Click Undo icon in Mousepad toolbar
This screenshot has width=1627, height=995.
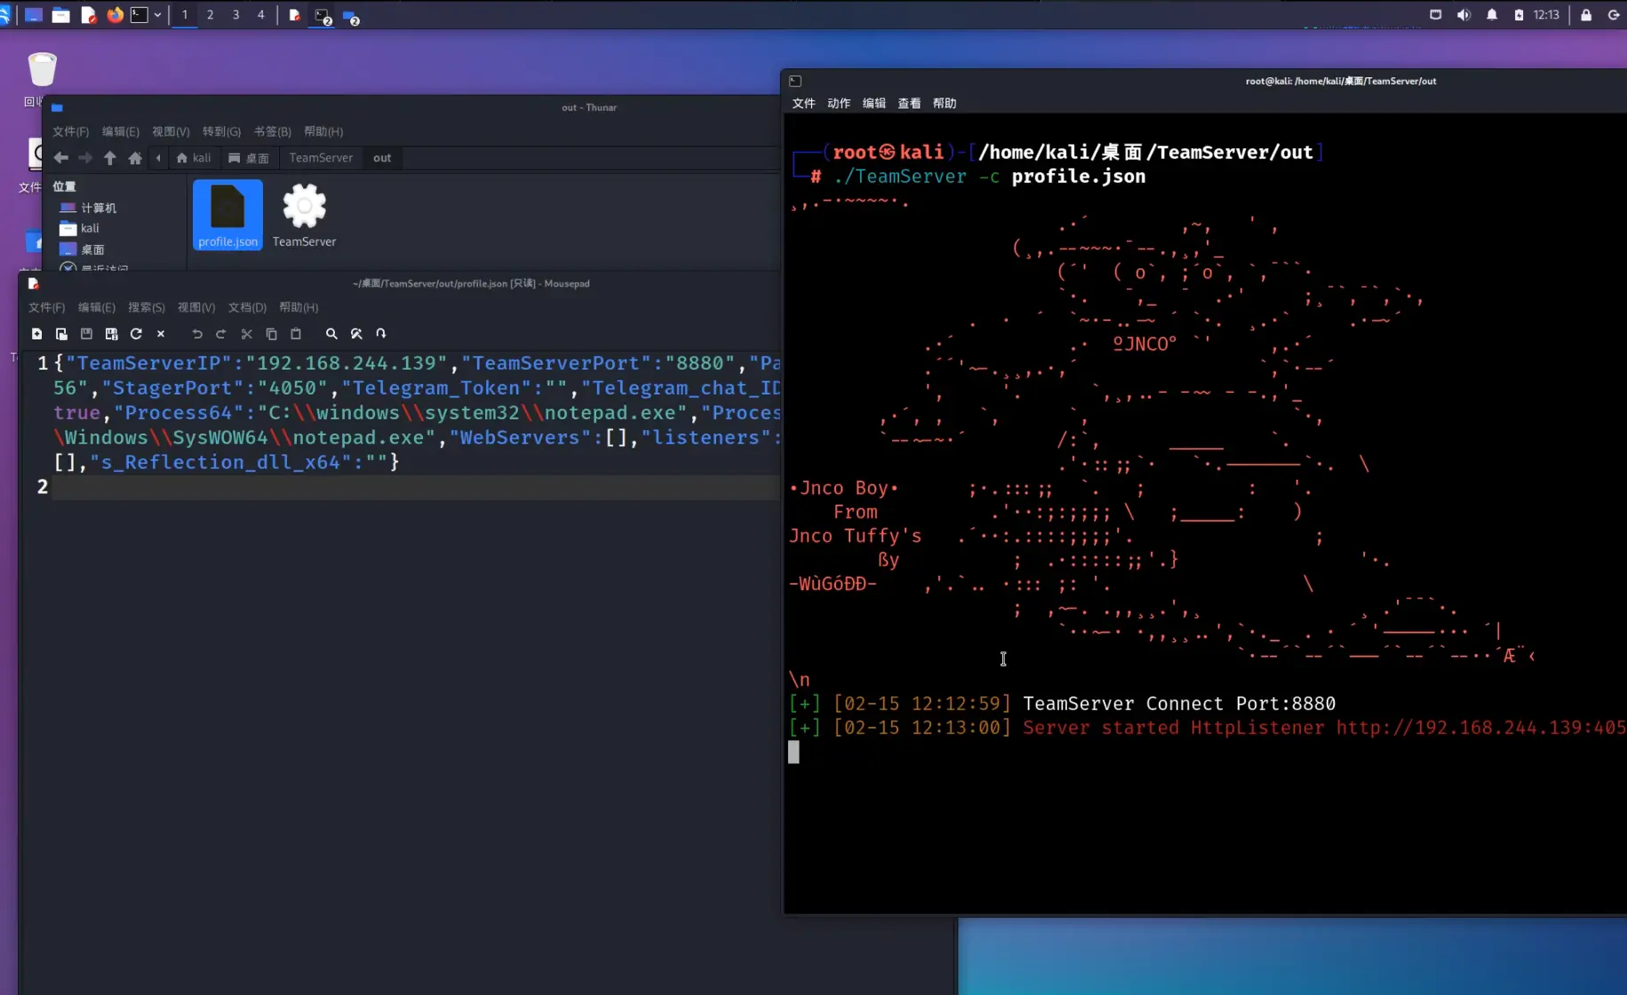coord(197,334)
